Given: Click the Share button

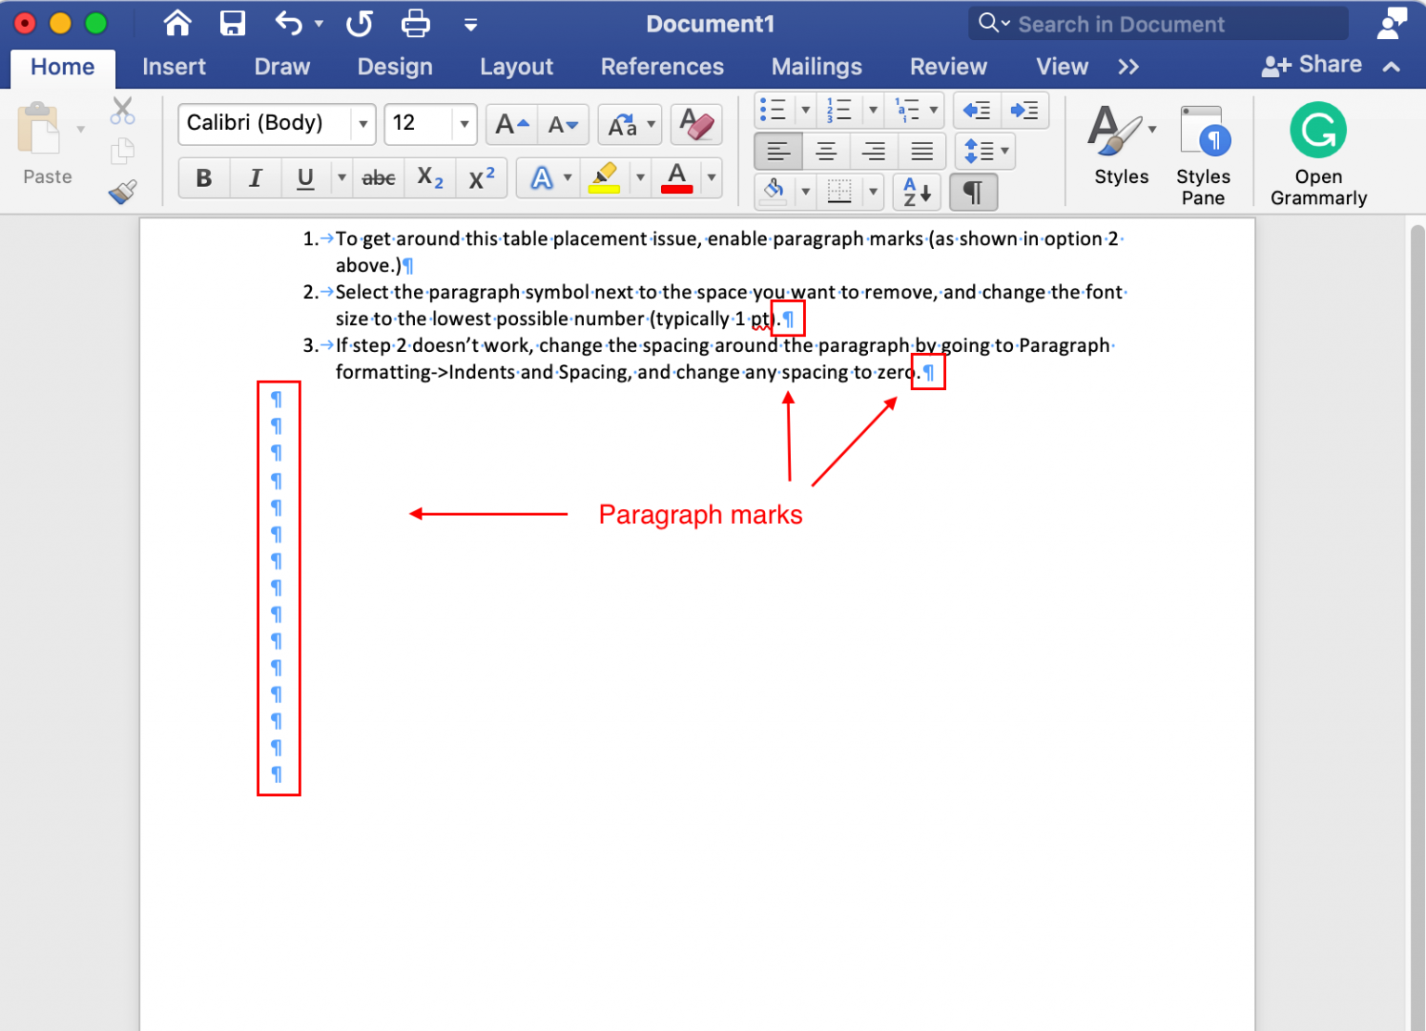Looking at the screenshot, I should [1313, 64].
